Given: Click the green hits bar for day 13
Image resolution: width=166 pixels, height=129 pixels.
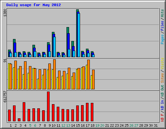Looking at the screenshot, I should coord(67,42).
